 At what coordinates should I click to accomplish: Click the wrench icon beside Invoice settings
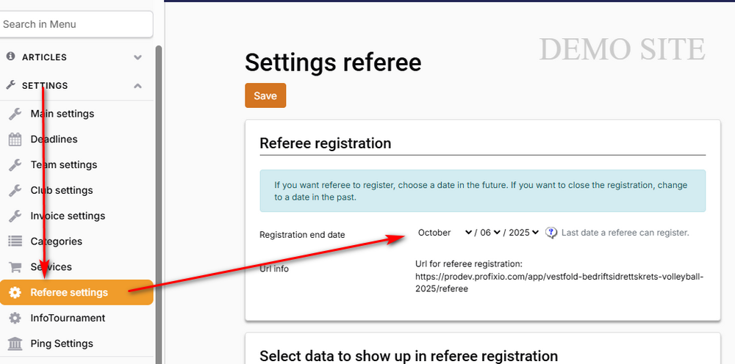pyautogui.click(x=15, y=216)
